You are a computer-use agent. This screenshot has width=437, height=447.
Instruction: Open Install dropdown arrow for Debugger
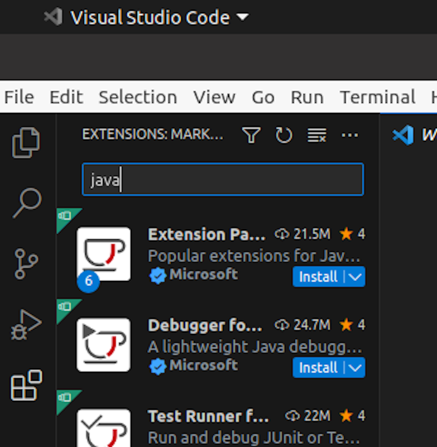pos(355,367)
